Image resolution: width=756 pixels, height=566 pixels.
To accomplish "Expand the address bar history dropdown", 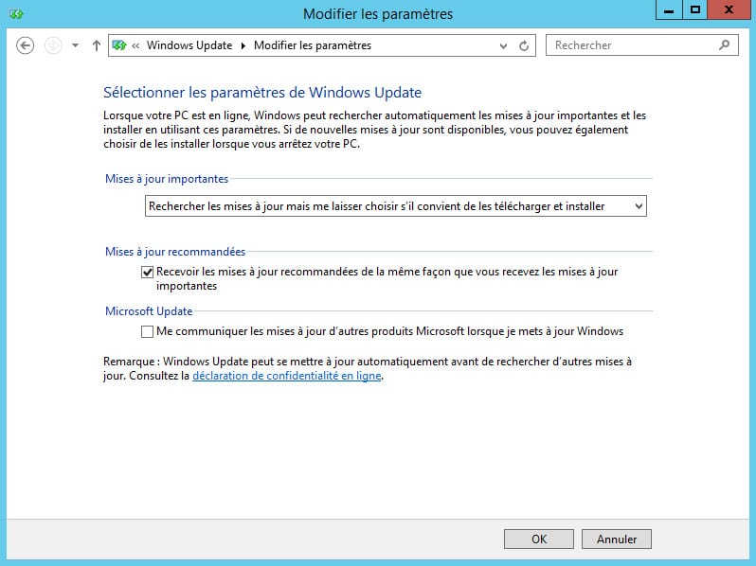I will point(503,45).
